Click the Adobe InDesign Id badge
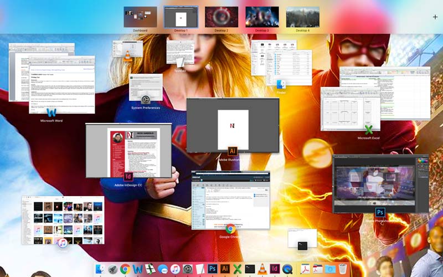This screenshot has height=277, width=443. (x=128, y=177)
